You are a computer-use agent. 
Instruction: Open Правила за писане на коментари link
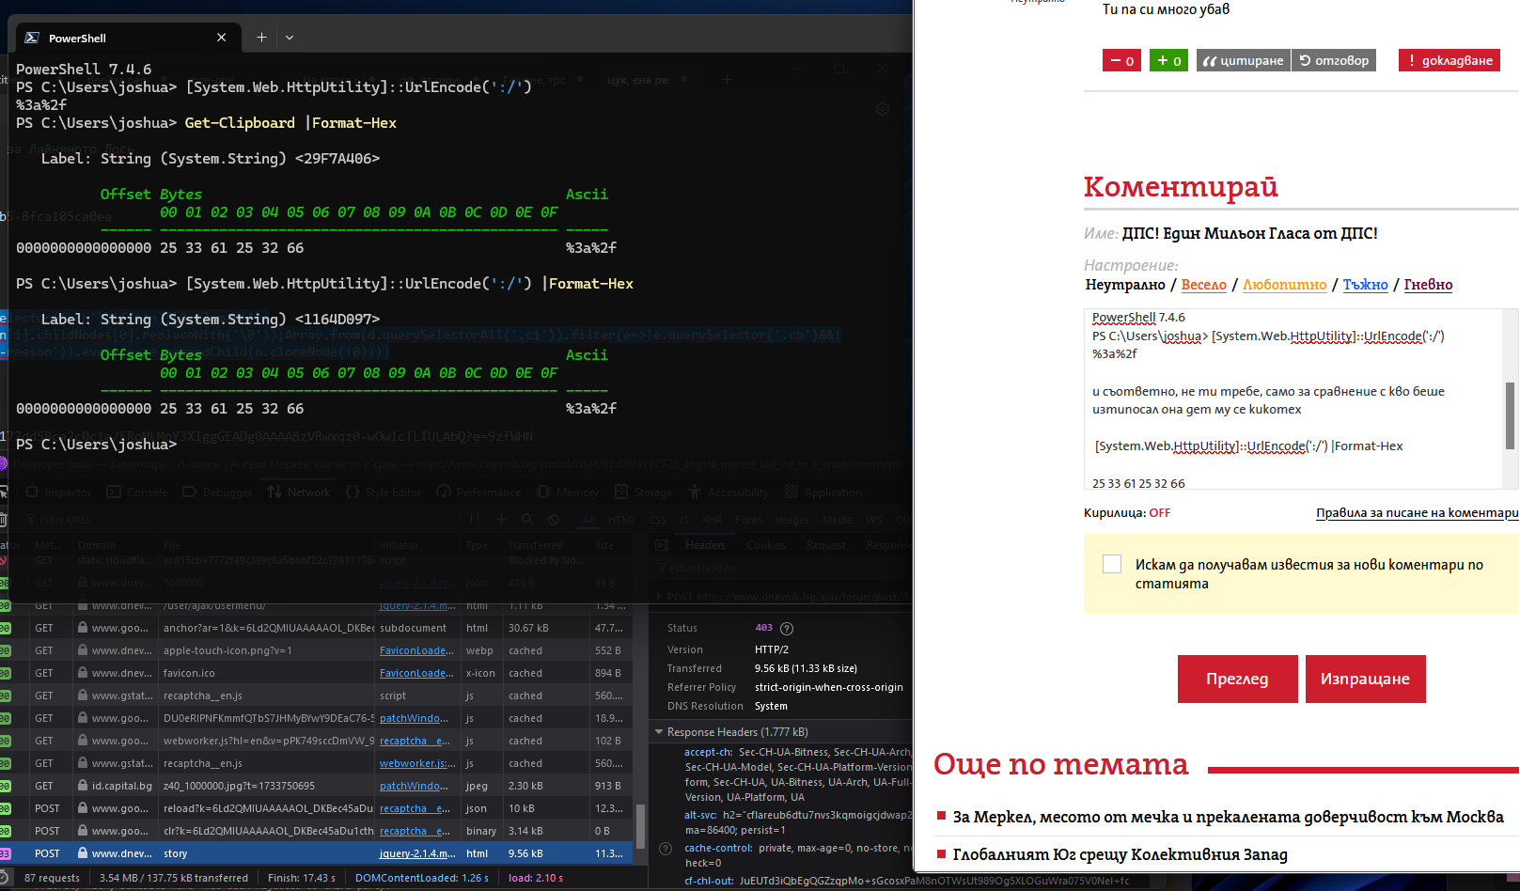tap(1417, 513)
